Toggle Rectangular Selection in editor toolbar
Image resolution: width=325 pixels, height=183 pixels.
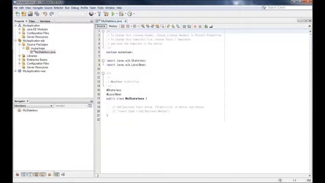(x=162, y=26)
